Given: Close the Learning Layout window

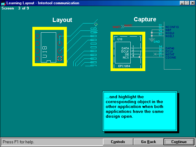Looking at the screenshot, I should coord(191,3).
